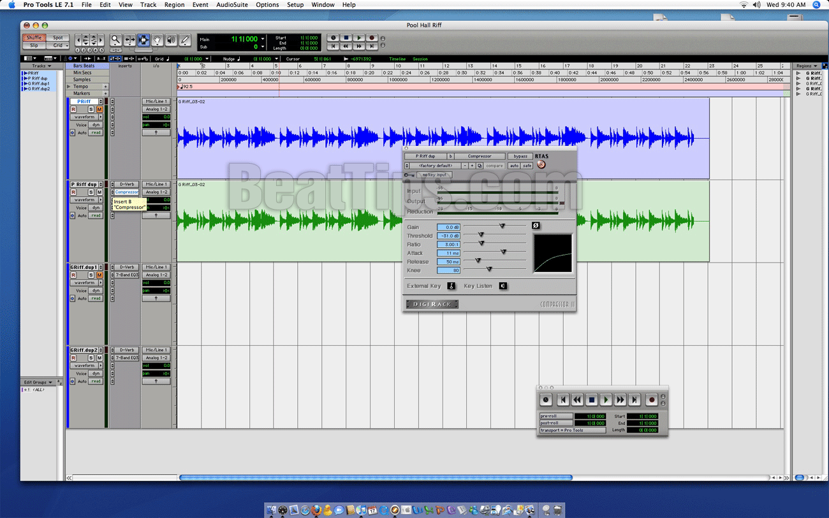This screenshot has height=518, width=829.
Task: Click the Key Listen speaker icon
Action: coord(503,286)
